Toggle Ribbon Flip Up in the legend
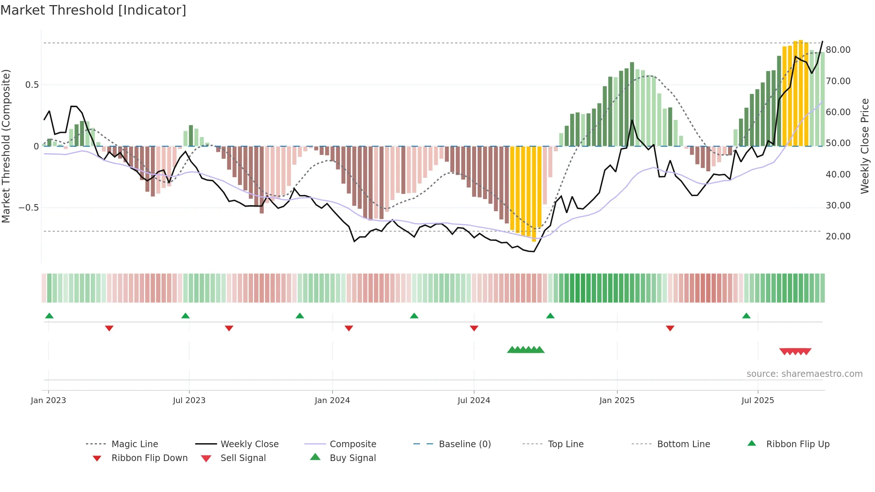The height and width of the screenshot is (492, 875). pyautogui.click(x=788, y=444)
